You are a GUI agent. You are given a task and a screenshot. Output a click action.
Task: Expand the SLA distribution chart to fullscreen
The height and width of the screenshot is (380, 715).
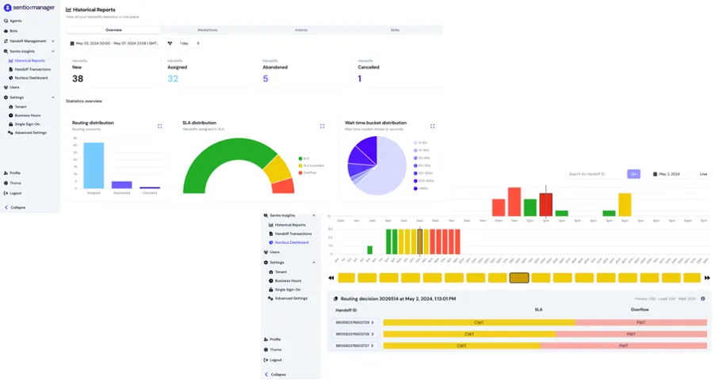(x=322, y=126)
